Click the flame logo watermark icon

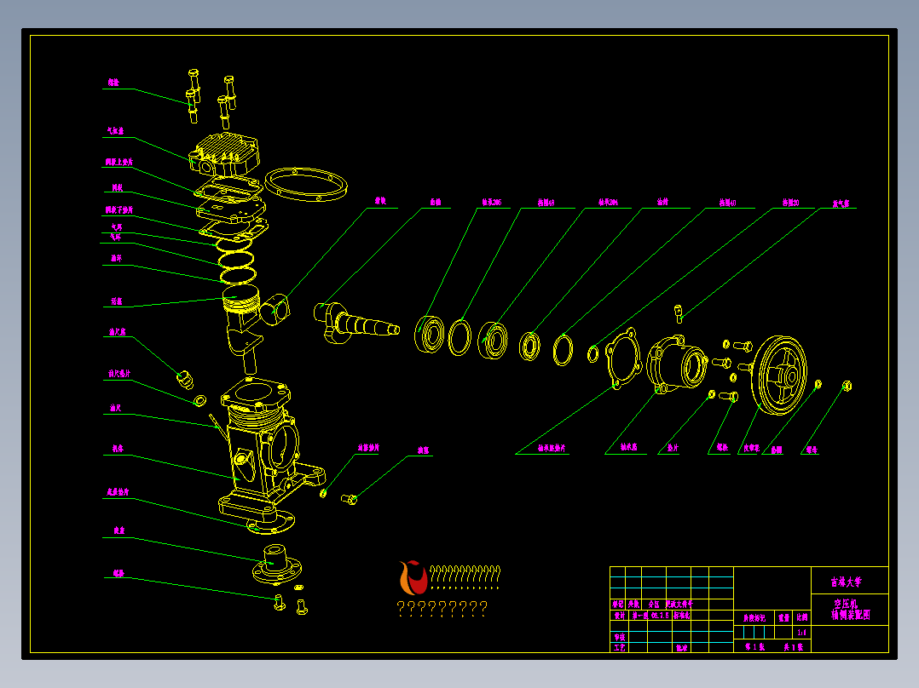413,577
